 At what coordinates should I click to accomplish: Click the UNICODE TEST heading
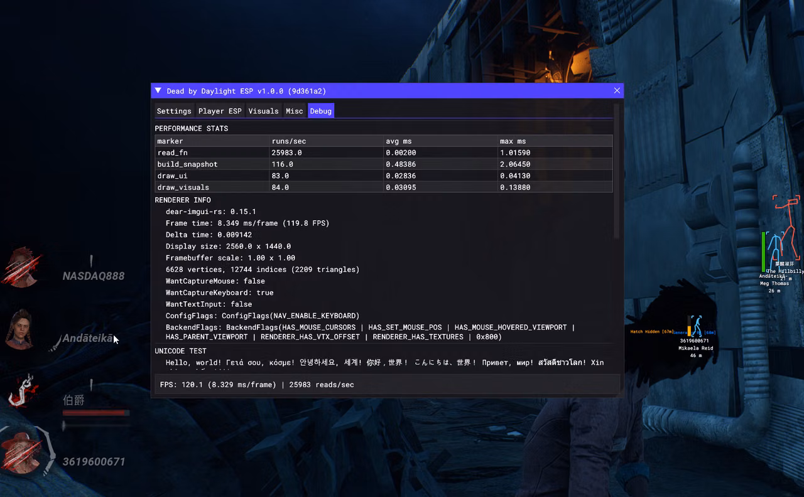(181, 351)
